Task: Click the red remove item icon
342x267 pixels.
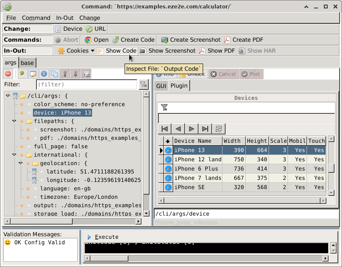Action: 8,74
